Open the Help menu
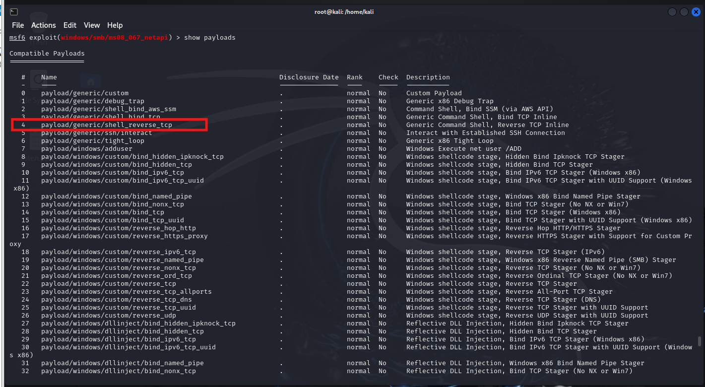705x387 pixels. click(x=115, y=25)
